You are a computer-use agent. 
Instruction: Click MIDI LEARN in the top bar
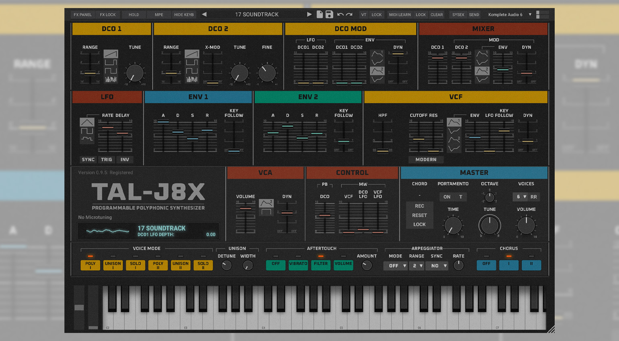[x=400, y=15]
